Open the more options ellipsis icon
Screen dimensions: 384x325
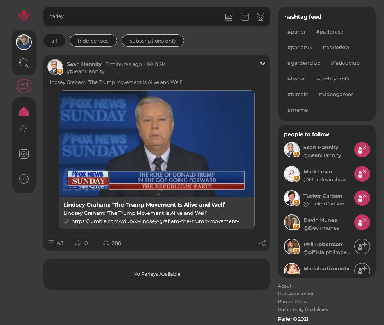[x=24, y=179]
